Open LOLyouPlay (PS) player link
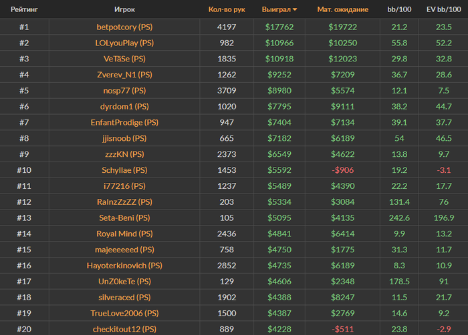The width and height of the screenshot is (468, 335). 125,43
